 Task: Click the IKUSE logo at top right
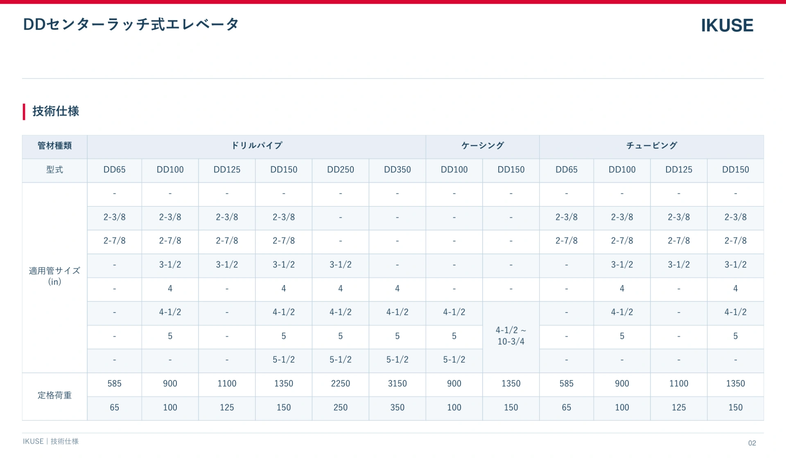[727, 25]
